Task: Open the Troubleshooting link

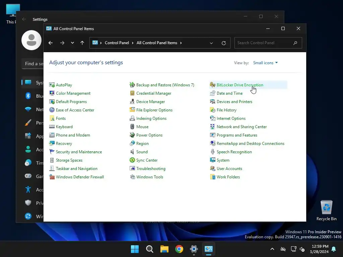Action: click(x=151, y=169)
